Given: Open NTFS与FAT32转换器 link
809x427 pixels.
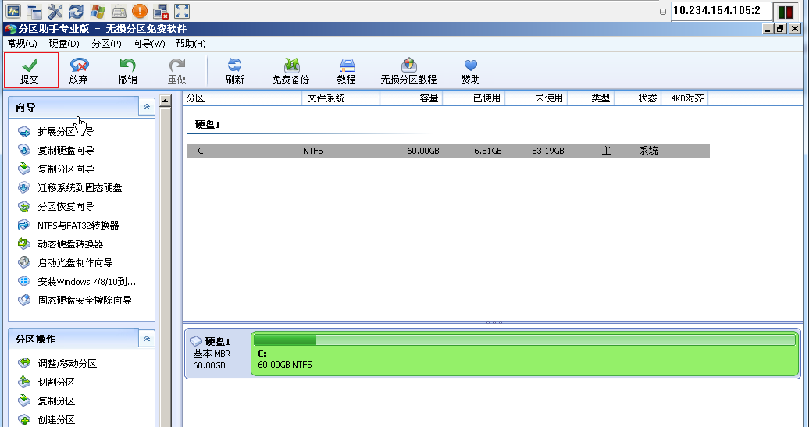Looking at the screenshot, I should [x=78, y=226].
